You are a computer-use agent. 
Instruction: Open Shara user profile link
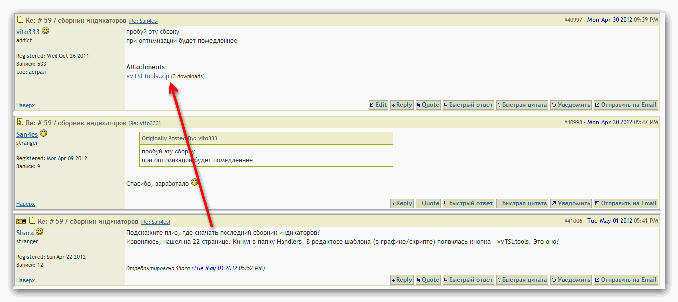click(25, 233)
